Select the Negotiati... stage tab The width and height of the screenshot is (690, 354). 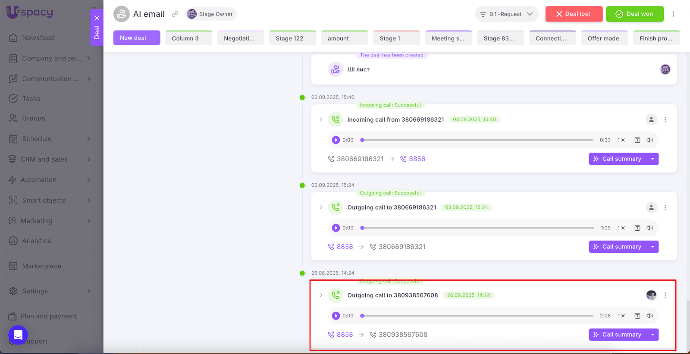coord(240,38)
